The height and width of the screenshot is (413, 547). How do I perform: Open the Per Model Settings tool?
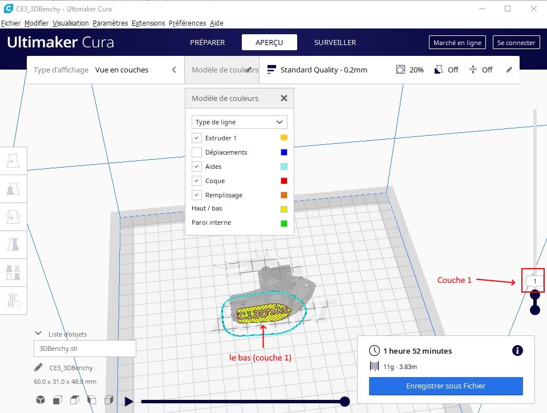13,273
